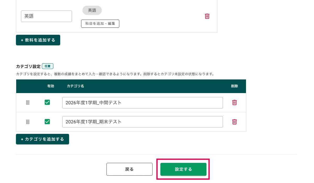Open 科目を追加・編集 for 英語
314x183 pixels.
(x=100, y=24)
